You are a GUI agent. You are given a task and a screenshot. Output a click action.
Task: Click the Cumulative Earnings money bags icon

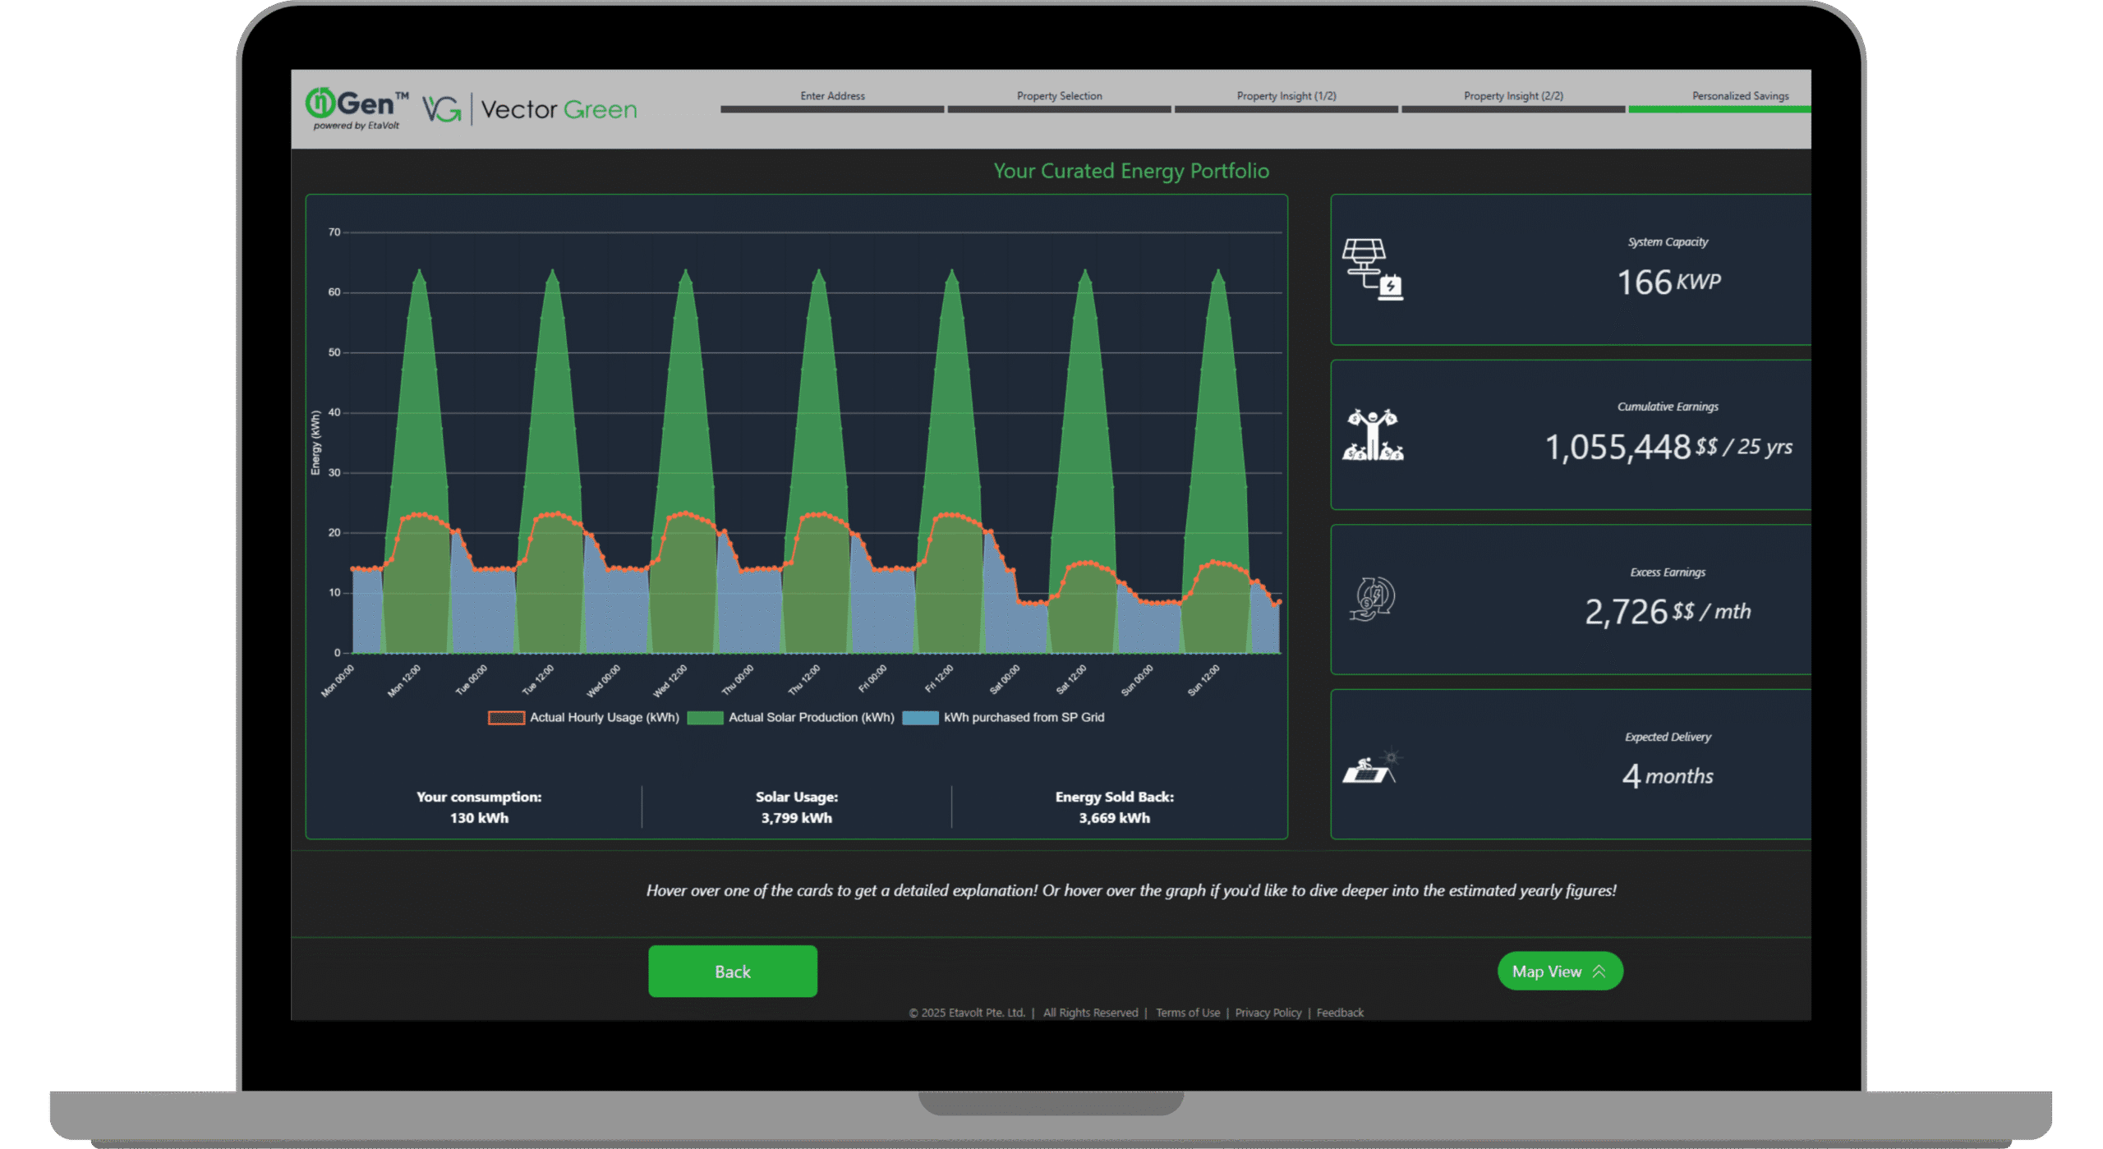[1373, 434]
